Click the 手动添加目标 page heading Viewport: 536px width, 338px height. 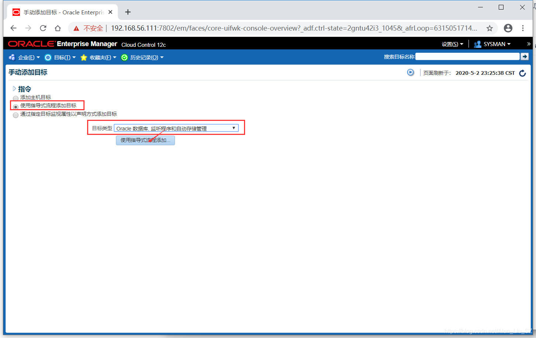click(x=28, y=72)
